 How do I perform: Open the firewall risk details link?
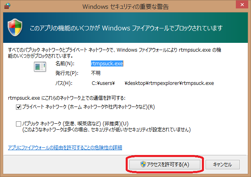pyautogui.click(x=65, y=147)
